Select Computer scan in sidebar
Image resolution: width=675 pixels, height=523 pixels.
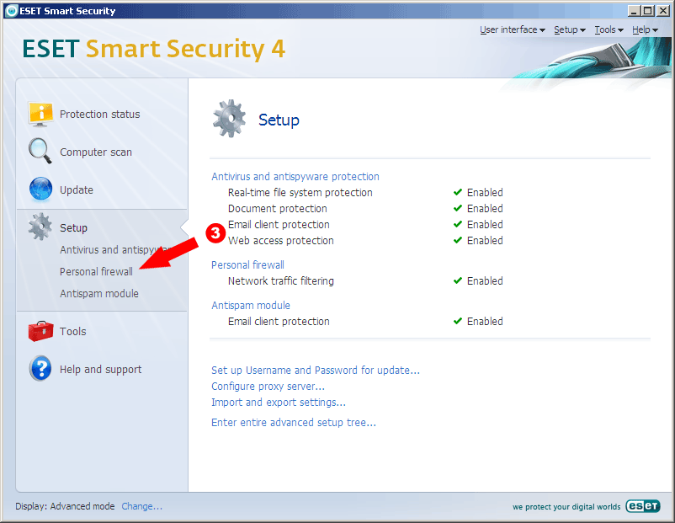(96, 152)
